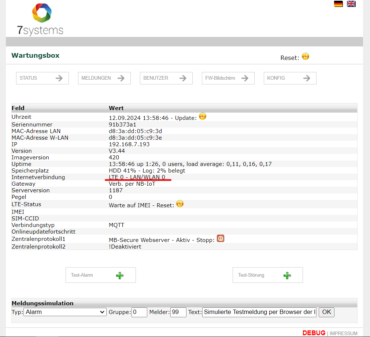Click the Gruppe input field
This screenshot has width=370, height=337.
[139, 312]
